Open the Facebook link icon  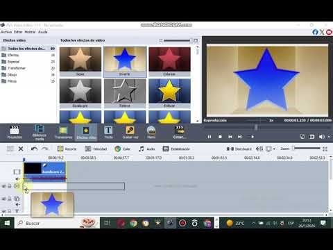coord(315,32)
